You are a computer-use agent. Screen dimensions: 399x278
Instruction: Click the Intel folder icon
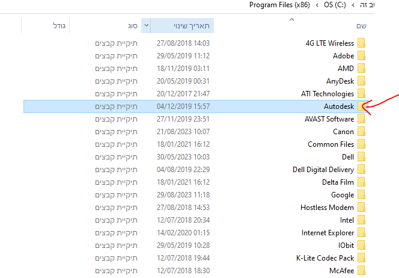point(361,220)
